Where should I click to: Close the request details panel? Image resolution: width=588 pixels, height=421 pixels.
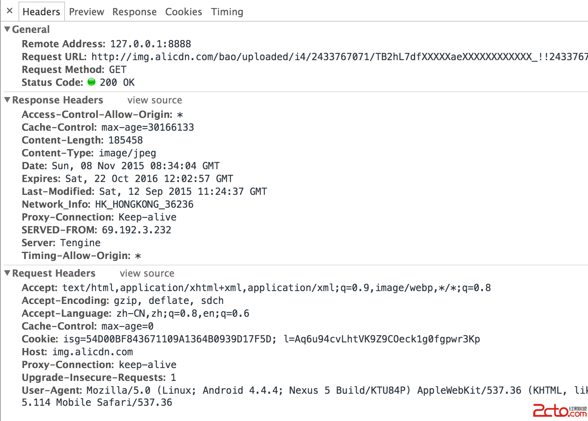click(10, 11)
